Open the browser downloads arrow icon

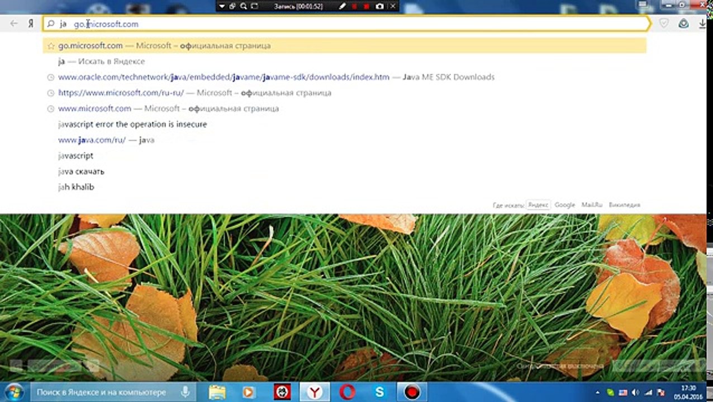coord(702,23)
